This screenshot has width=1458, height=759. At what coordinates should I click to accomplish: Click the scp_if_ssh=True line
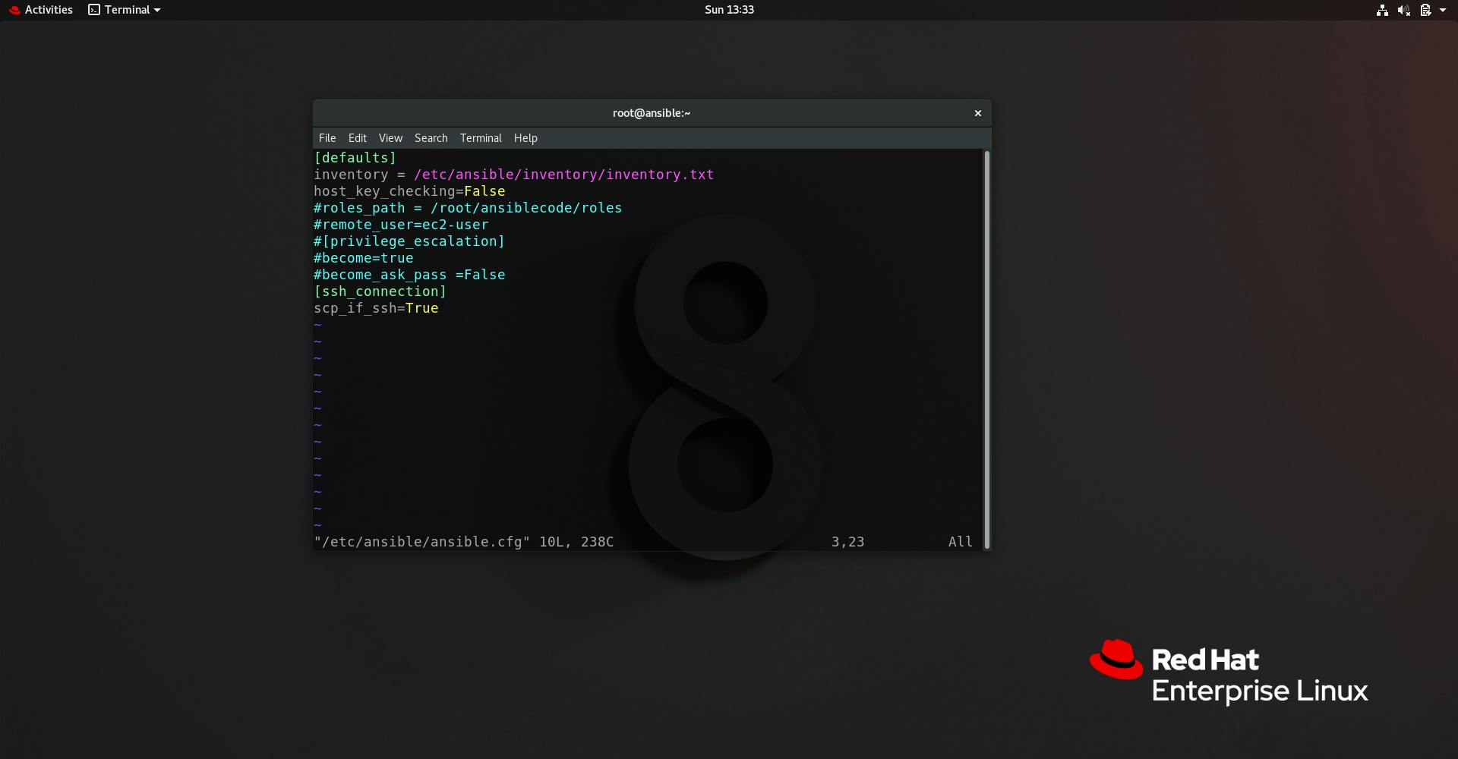pyautogui.click(x=376, y=308)
